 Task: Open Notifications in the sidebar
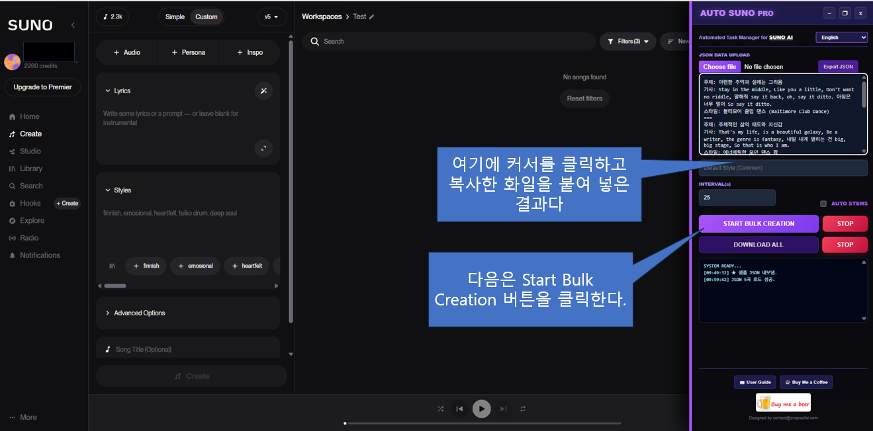click(x=34, y=255)
